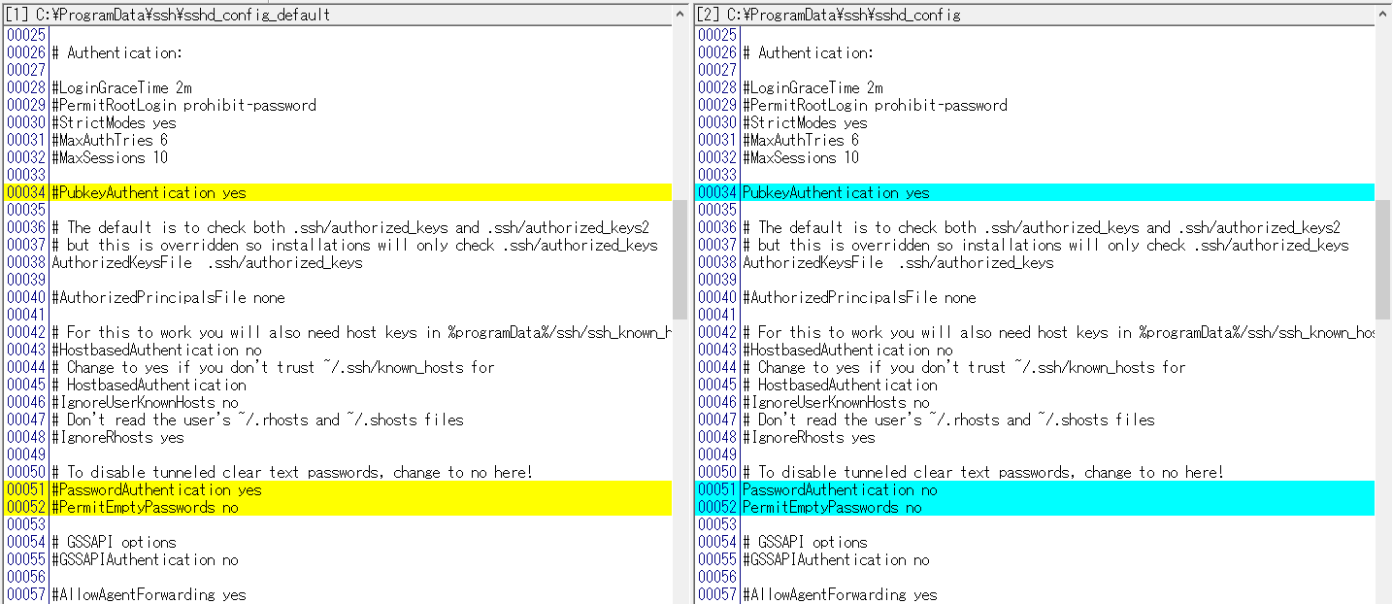Image resolution: width=1393 pixels, height=604 pixels.
Task: Click #GSSAPIAuthentication no line in right pane
Action: click(836, 560)
